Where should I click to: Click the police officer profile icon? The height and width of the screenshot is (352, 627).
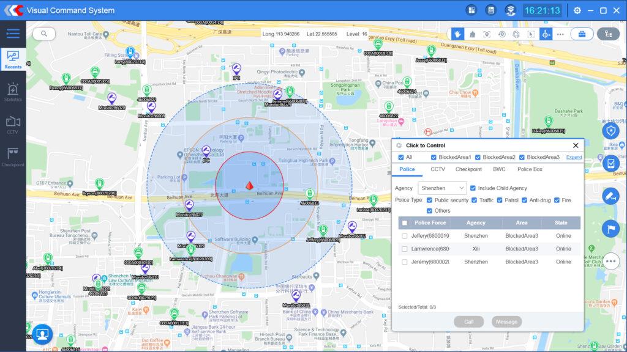pyautogui.click(x=510, y=10)
